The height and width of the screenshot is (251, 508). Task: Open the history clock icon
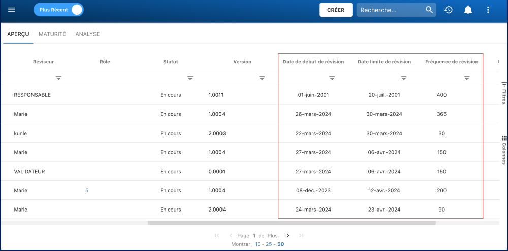pyautogui.click(x=449, y=10)
